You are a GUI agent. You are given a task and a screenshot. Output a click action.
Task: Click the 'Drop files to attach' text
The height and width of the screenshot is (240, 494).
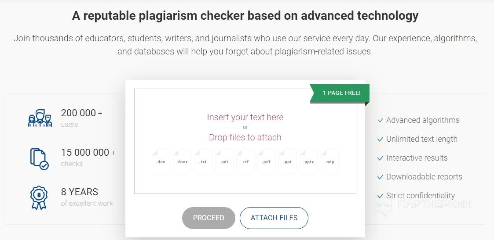tap(245, 137)
